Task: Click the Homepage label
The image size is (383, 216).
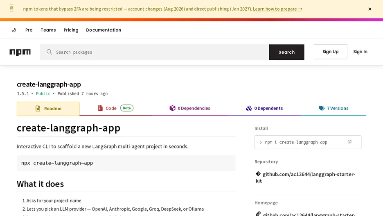Action: (266, 202)
